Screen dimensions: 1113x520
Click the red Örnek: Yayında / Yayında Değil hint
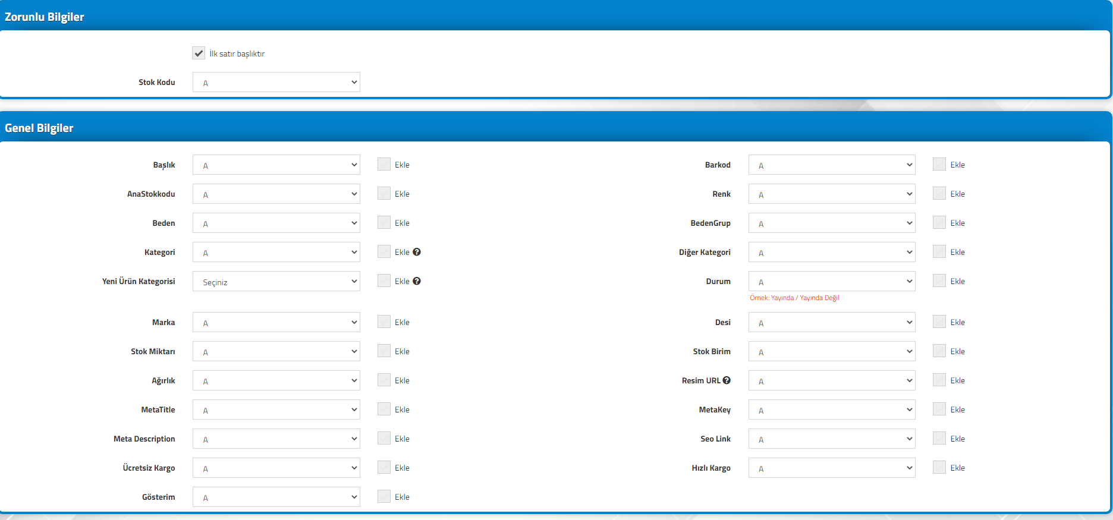[x=794, y=298]
